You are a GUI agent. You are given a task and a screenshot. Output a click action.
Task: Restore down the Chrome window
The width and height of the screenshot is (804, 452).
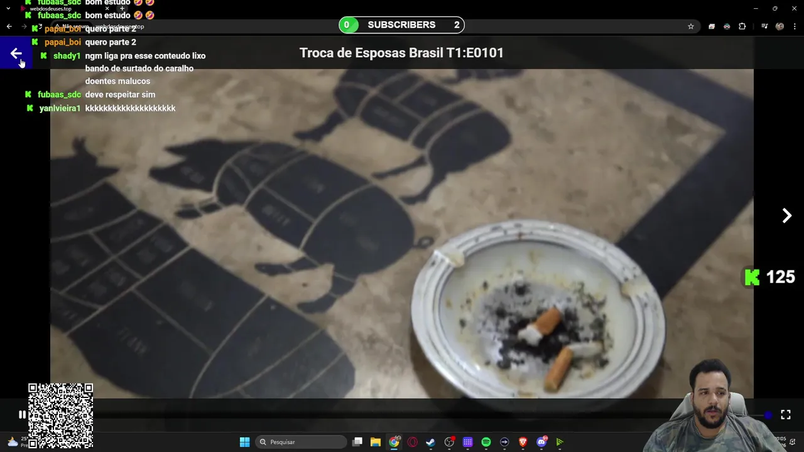774,8
